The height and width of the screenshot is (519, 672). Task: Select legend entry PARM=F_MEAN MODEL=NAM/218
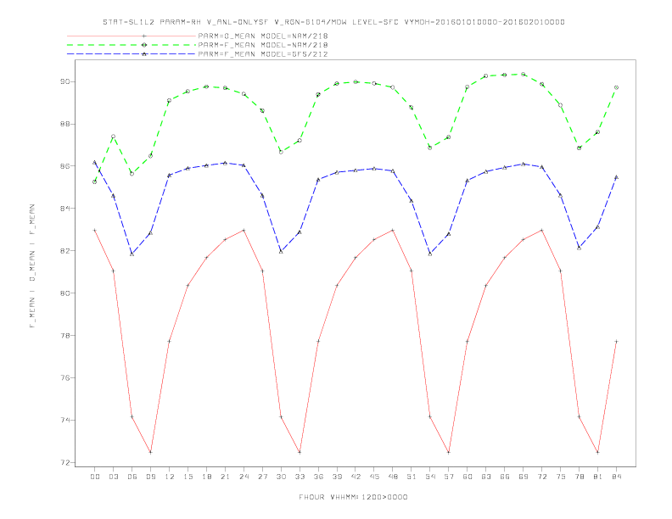tap(263, 45)
